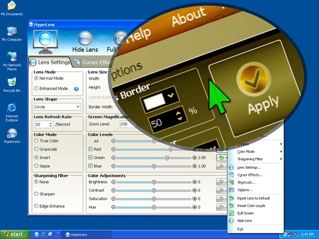Toggle the Red color level checkbox
This screenshot has width=319, height=239.
pyautogui.click(x=91, y=149)
